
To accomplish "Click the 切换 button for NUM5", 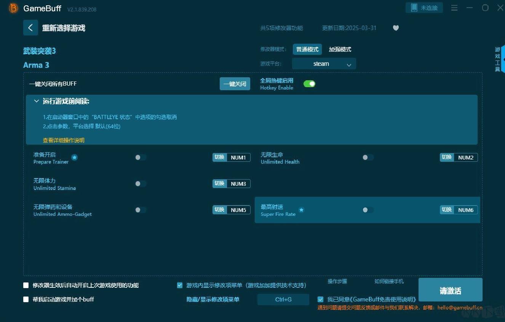I will (x=219, y=209).
